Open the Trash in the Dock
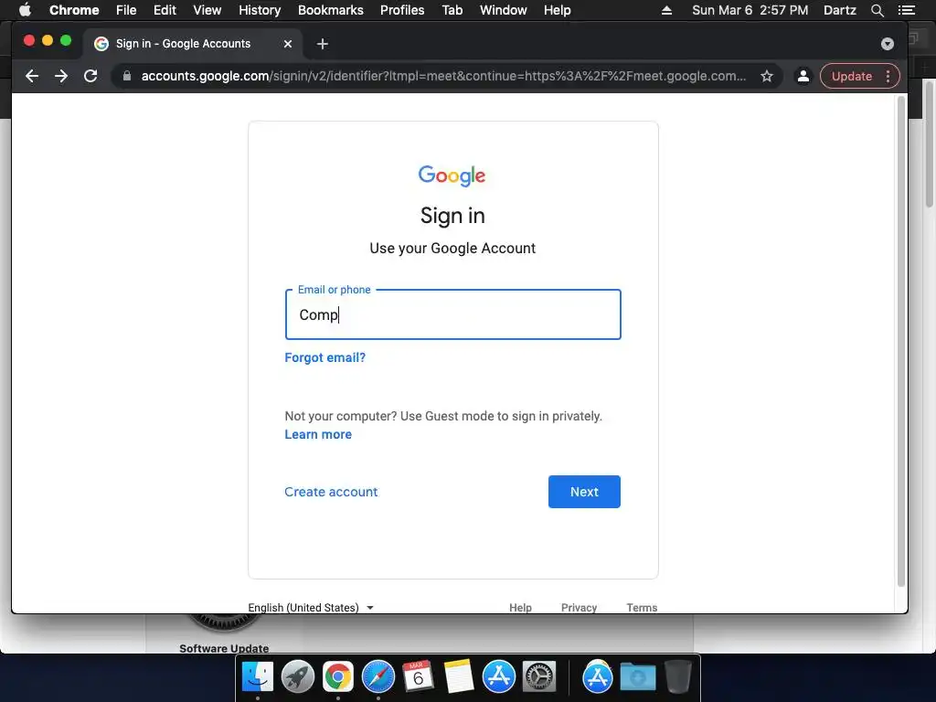Viewport: 936px width, 702px height. pyautogui.click(x=677, y=676)
